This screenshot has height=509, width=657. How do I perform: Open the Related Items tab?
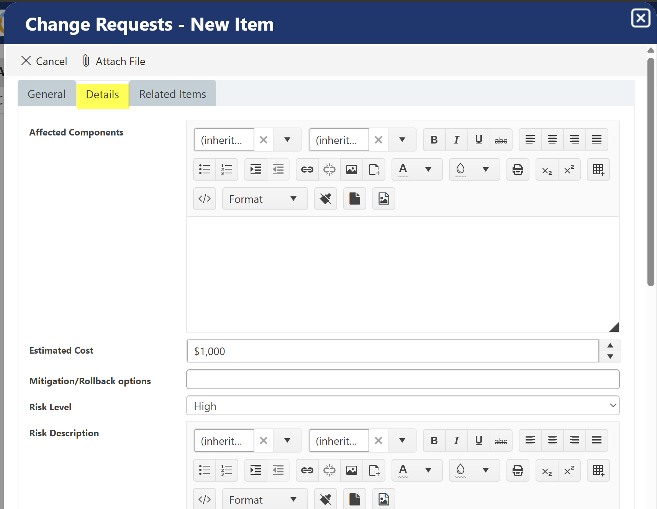(x=172, y=94)
